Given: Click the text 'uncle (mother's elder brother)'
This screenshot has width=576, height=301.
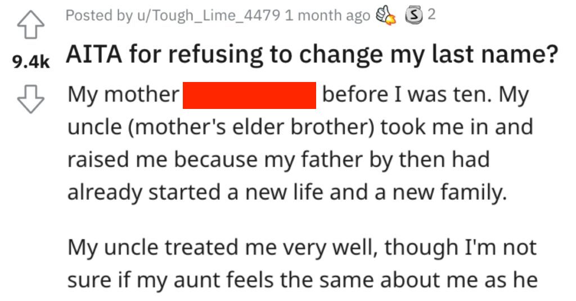Looking at the screenshot, I should click(220, 127).
